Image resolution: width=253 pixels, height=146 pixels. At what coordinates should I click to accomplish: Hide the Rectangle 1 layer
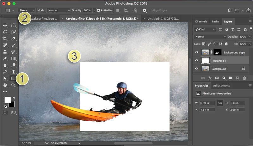[196, 60]
